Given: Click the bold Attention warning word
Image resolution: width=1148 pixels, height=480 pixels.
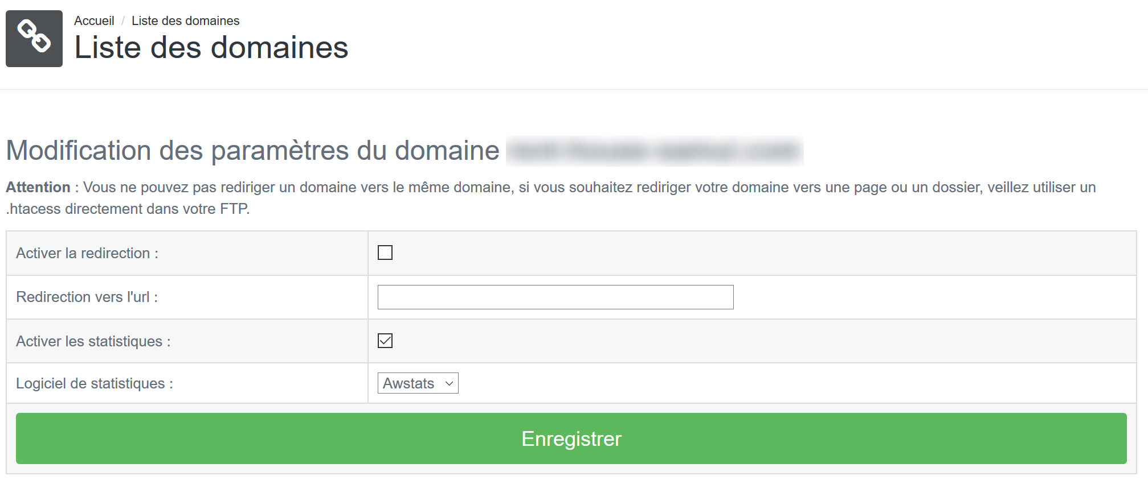Looking at the screenshot, I should click(x=38, y=187).
